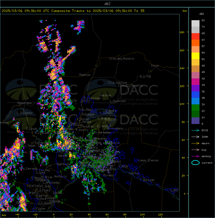Image resolution: width=215 pixels, height=218 pixels.
Task: Click the 'E_Challao' map label
Action: pos(42,133)
